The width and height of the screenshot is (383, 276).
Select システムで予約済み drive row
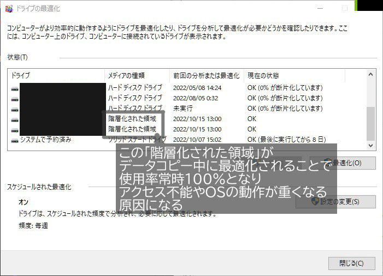[168, 140]
